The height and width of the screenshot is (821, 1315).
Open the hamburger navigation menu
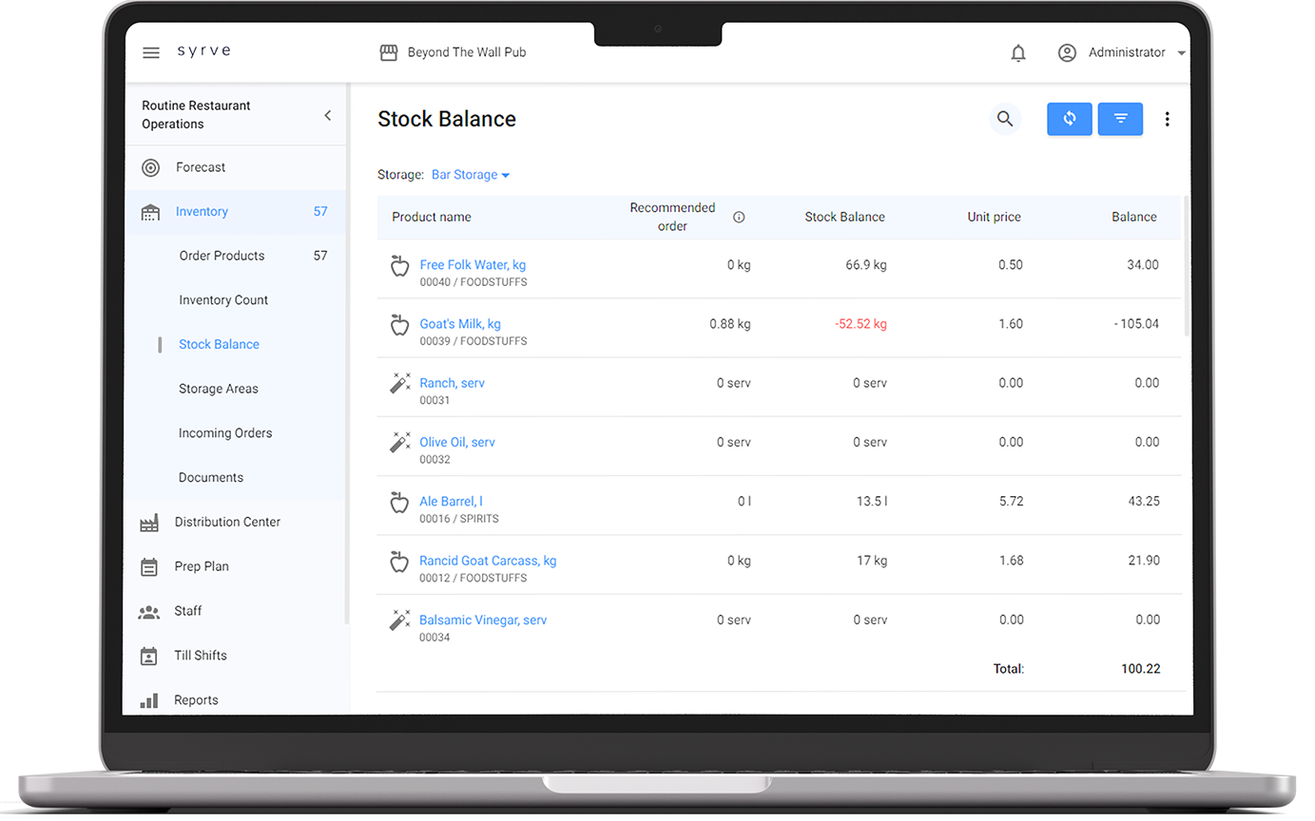(x=151, y=53)
